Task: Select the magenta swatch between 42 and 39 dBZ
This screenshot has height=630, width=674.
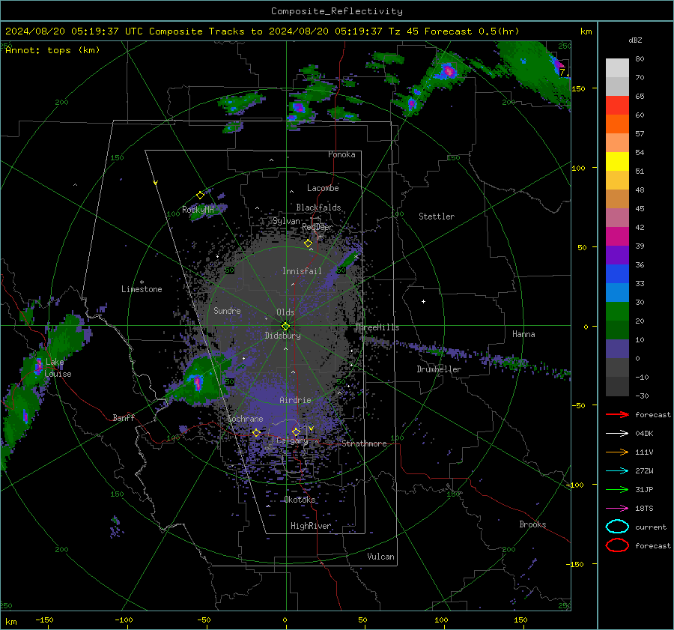Action: (617, 236)
